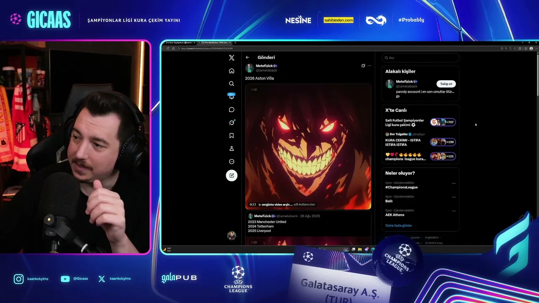Click the browser address bar URL
This screenshot has width=539, height=303.
tap(207, 48)
